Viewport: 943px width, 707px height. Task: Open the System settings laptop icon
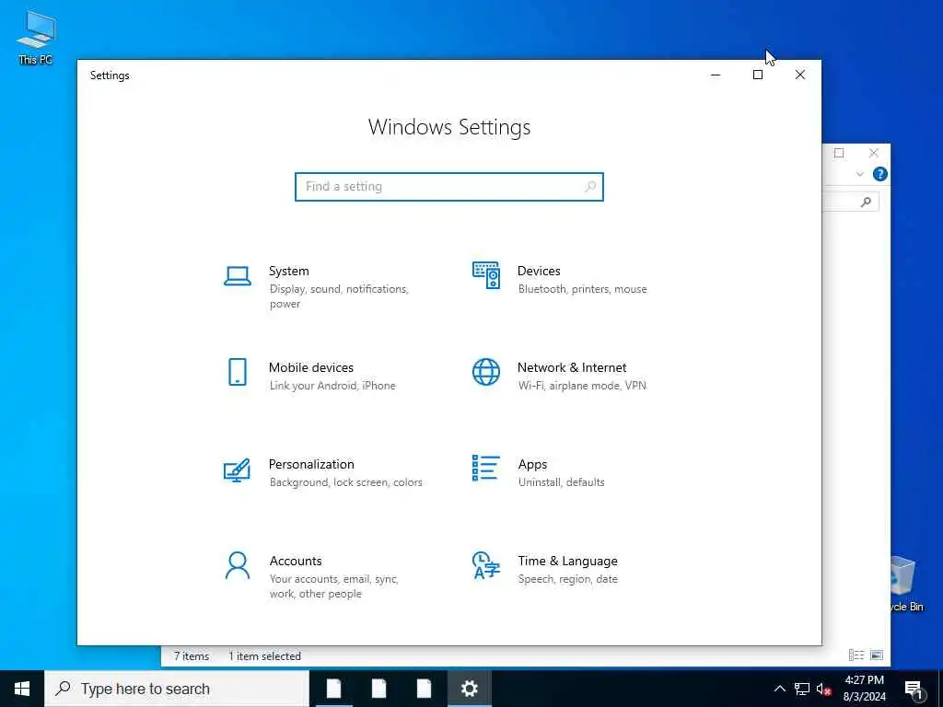pyautogui.click(x=238, y=276)
